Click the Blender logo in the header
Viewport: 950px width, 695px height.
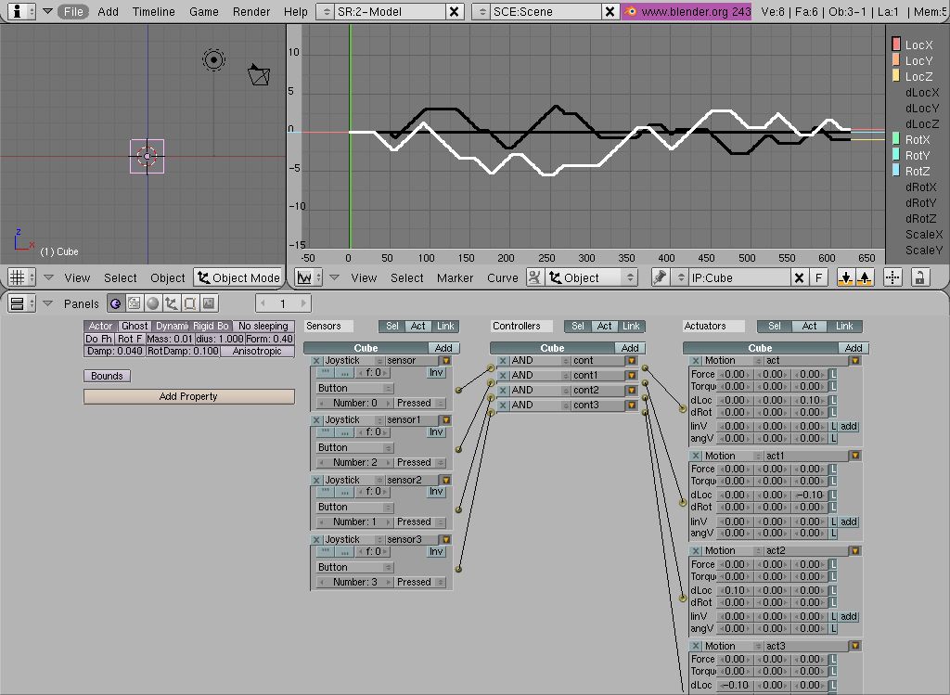coord(631,11)
